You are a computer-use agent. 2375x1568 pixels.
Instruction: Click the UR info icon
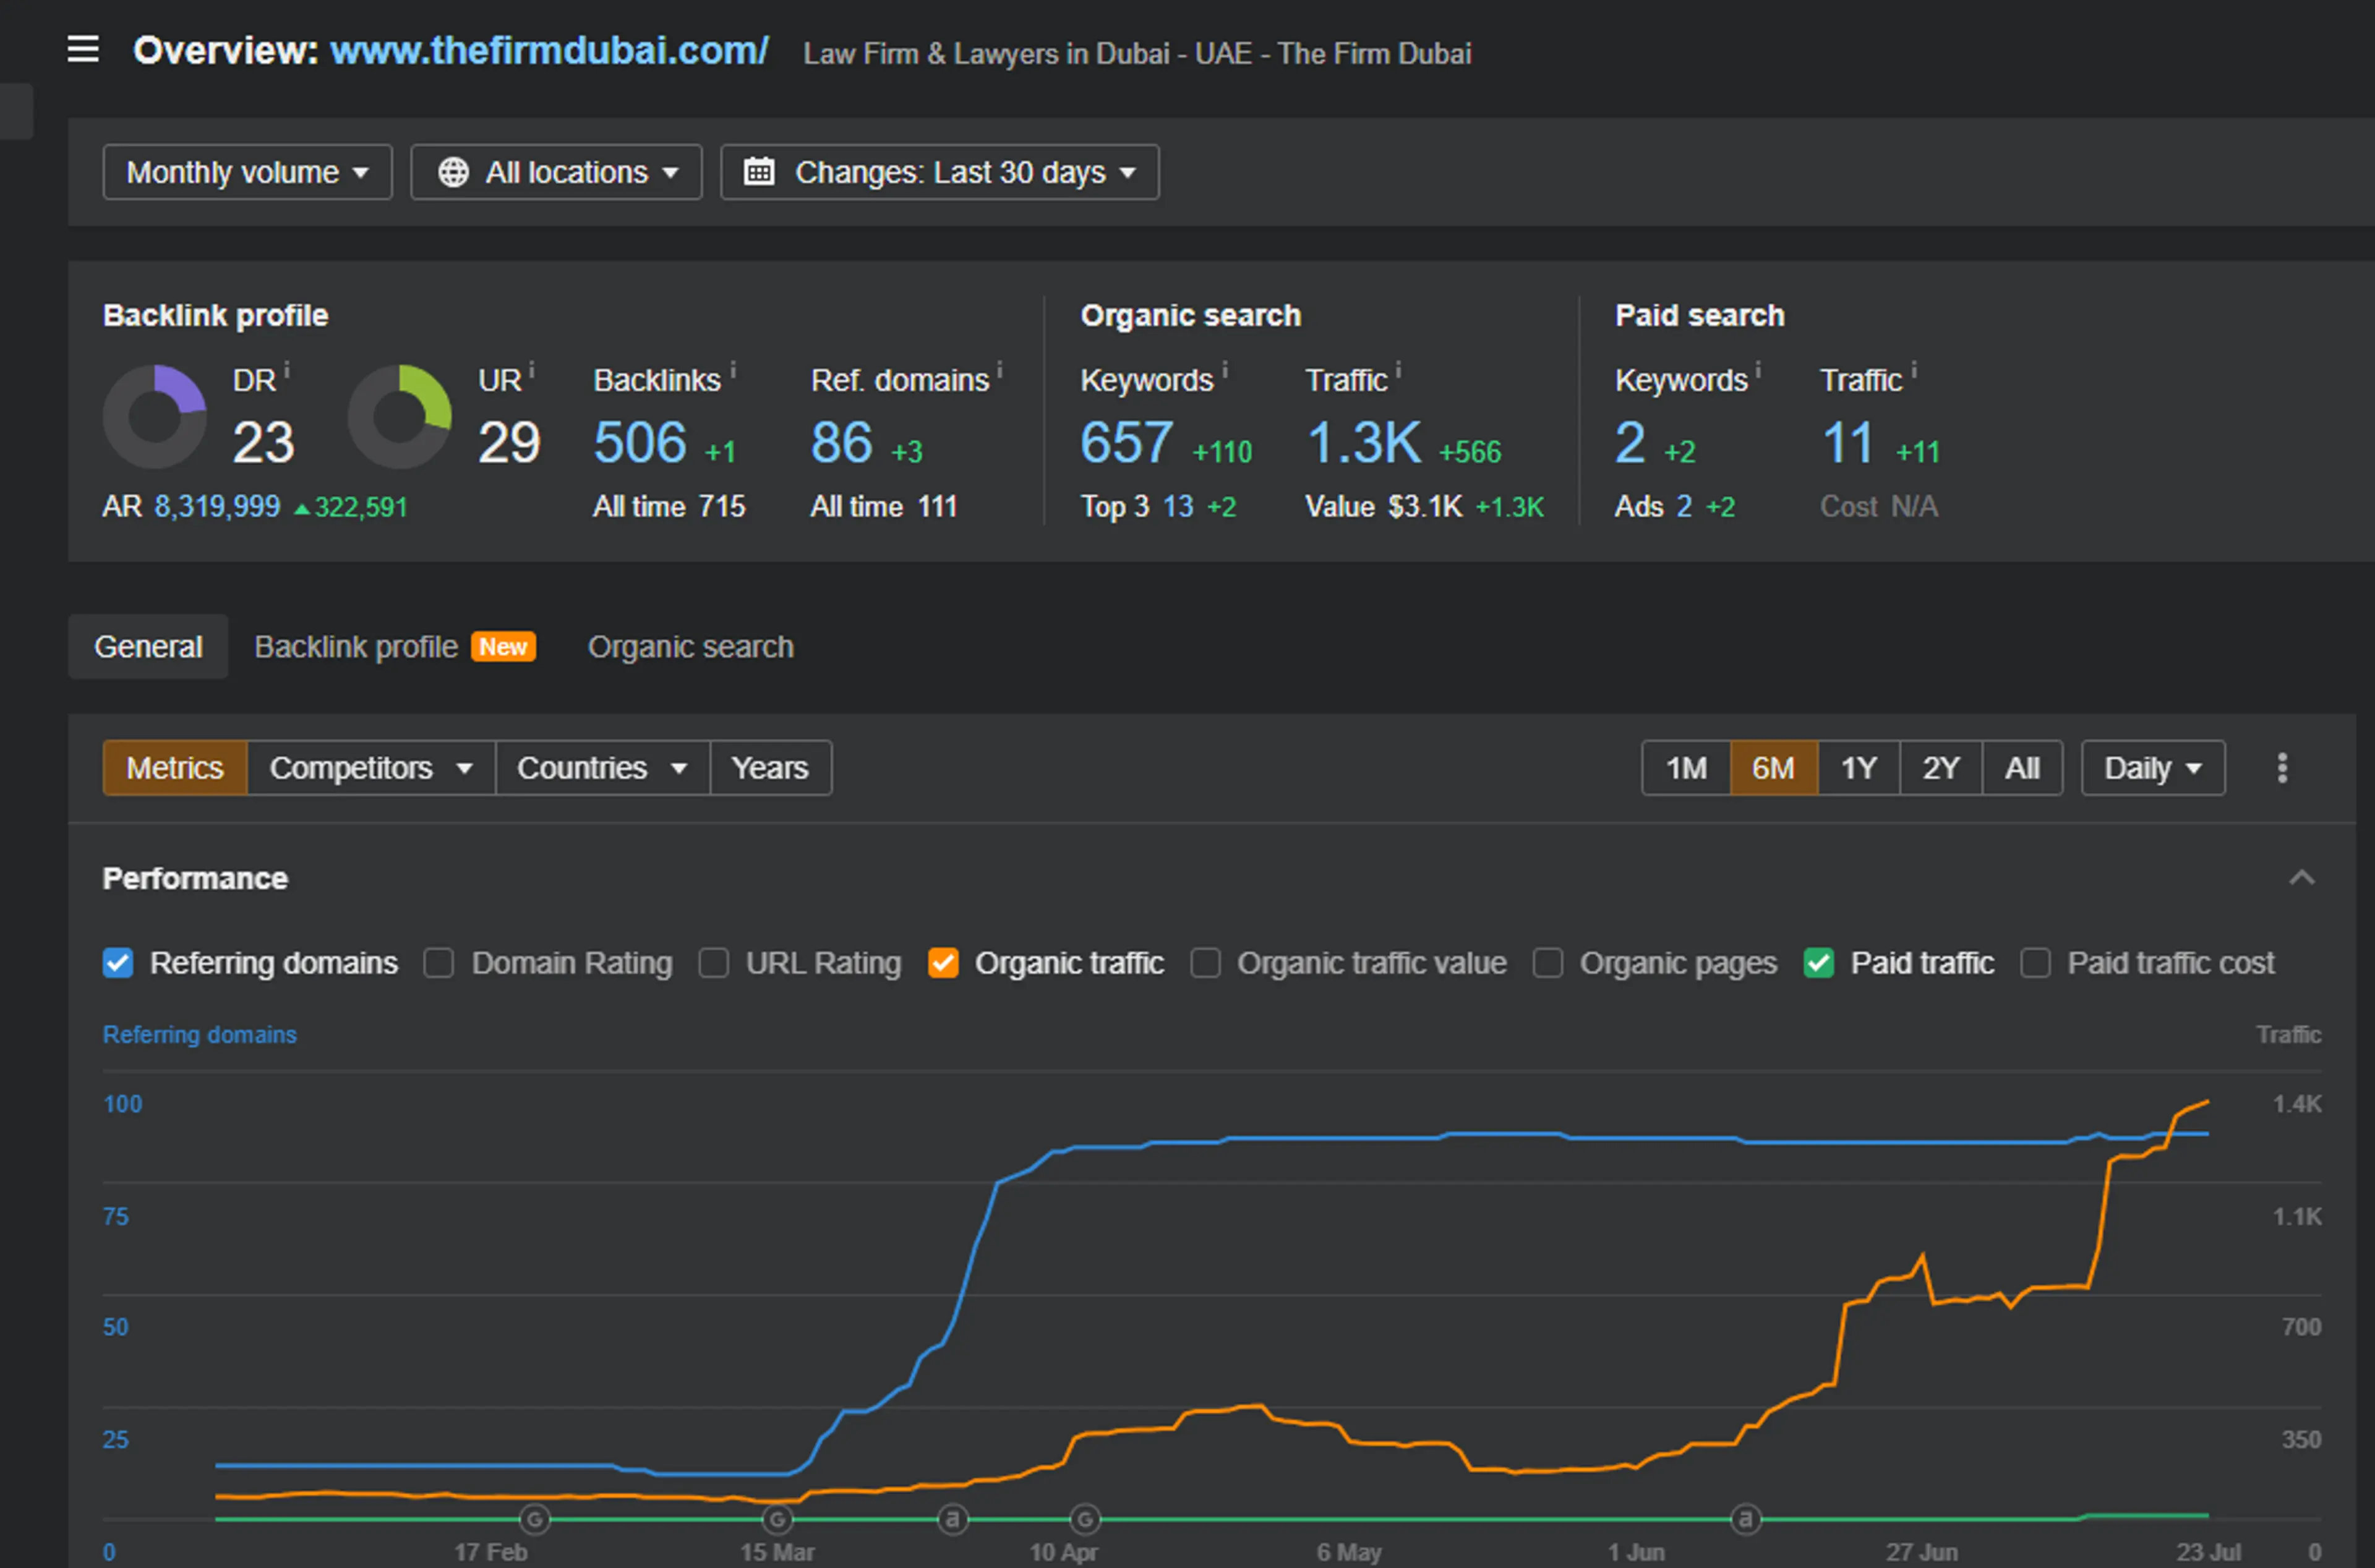pyautogui.click(x=532, y=371)
